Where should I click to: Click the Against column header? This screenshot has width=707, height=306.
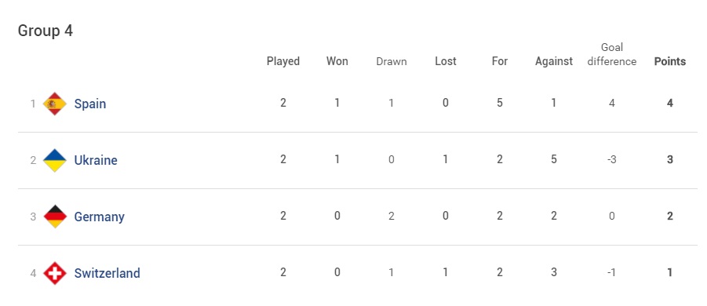point(554,62)
